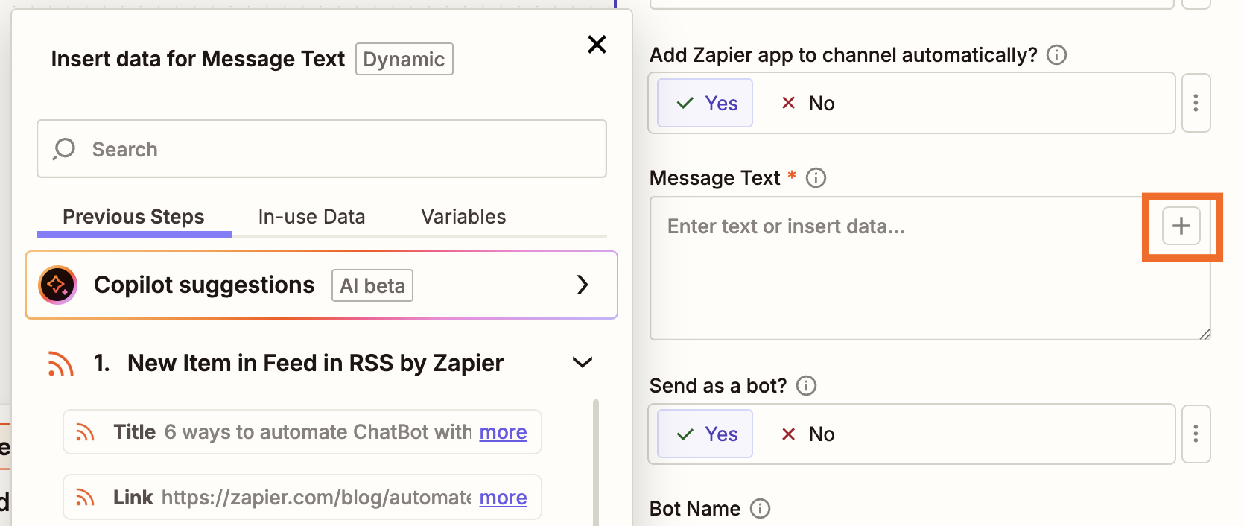Show more of the Title value

503,432
